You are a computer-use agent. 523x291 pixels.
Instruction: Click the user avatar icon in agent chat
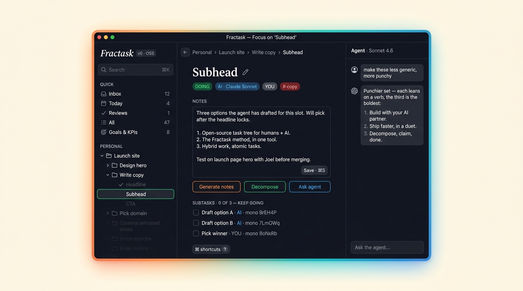[x=354, y=70]
